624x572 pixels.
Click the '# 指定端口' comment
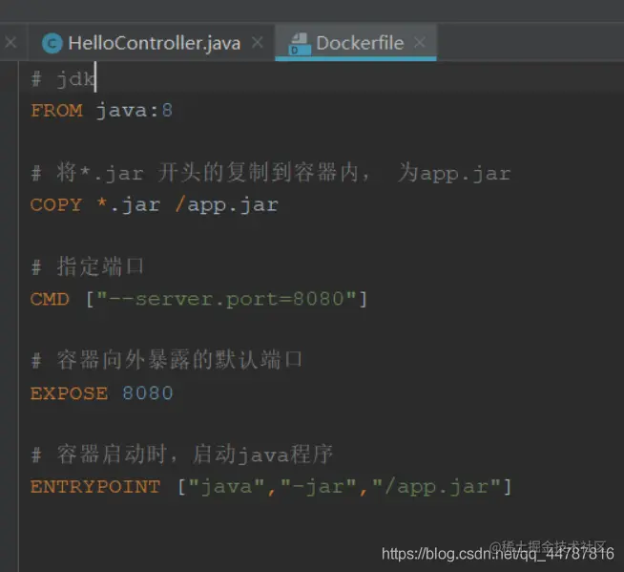[87, 266]
